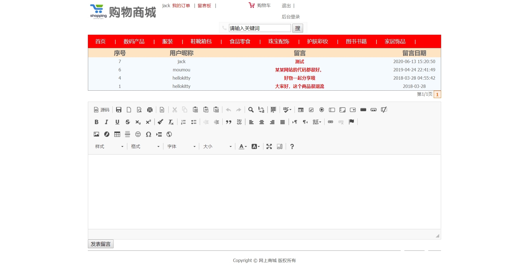Click the Cut icon in the editor
This screenshot has height=270, width=529.
[174, 110]
